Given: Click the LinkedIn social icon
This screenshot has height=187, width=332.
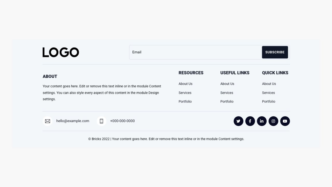Looking at the screenshot, I should [x=262, y=121].
